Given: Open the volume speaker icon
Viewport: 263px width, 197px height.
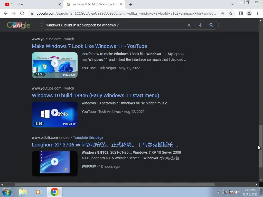Looking at the screenshot, I should [x=237, y=192].
